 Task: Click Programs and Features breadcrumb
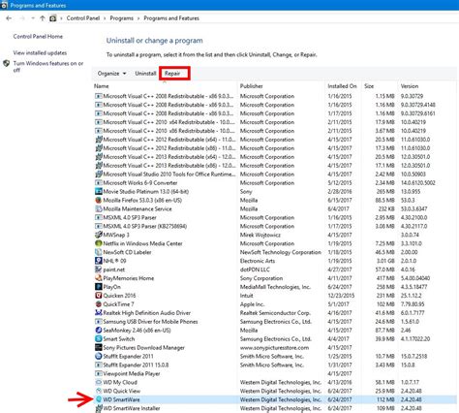(x=171, y=18)
